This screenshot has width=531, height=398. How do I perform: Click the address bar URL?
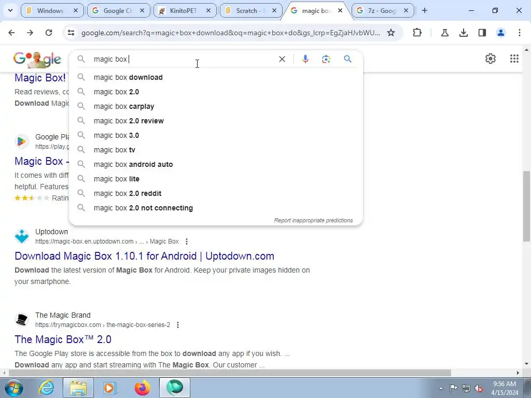[x=230, y=33]
